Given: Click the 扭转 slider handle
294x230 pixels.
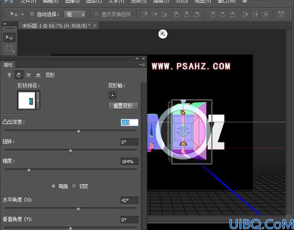Looking at the screenshot, I should pyautogui.click(x=70, y=151).
